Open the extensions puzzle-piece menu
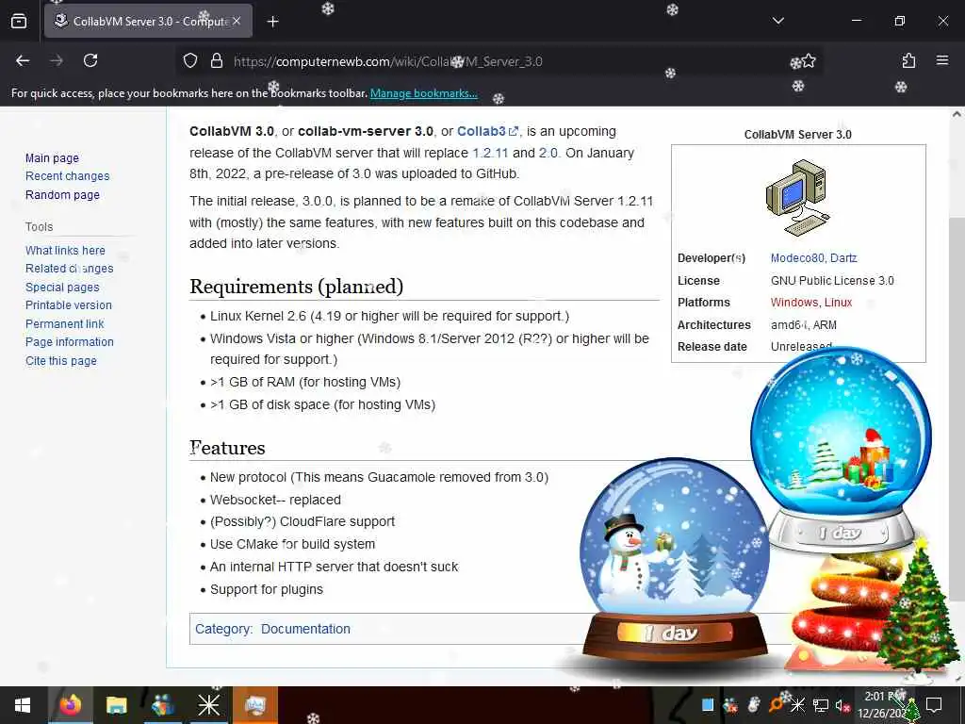 pyautogui.click(x=908, y=60)
